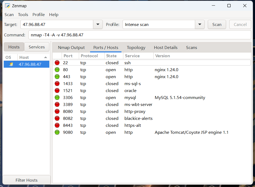The height and width of the screenshot is (187, 255).
Task: Open the Scans tab
Action: (191, 48)
